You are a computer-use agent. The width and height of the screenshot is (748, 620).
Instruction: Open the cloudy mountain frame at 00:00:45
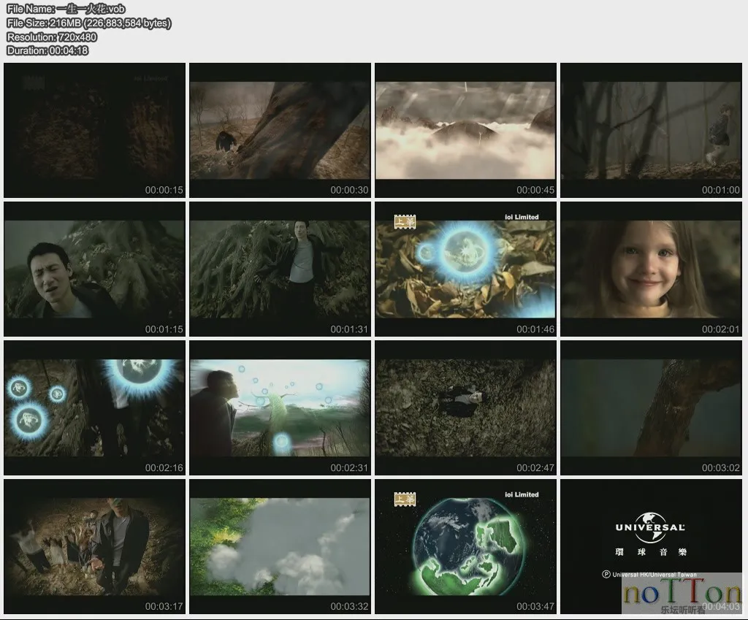coord(465,130)
